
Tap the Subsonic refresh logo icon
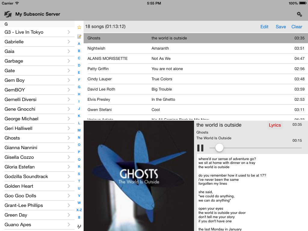[8, 14]
